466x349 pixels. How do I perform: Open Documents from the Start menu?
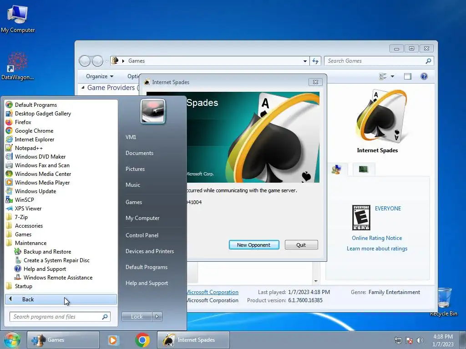139,153
